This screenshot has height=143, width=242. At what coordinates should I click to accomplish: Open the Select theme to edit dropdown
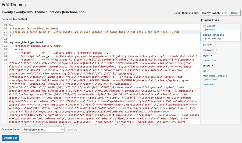point(214,13)
